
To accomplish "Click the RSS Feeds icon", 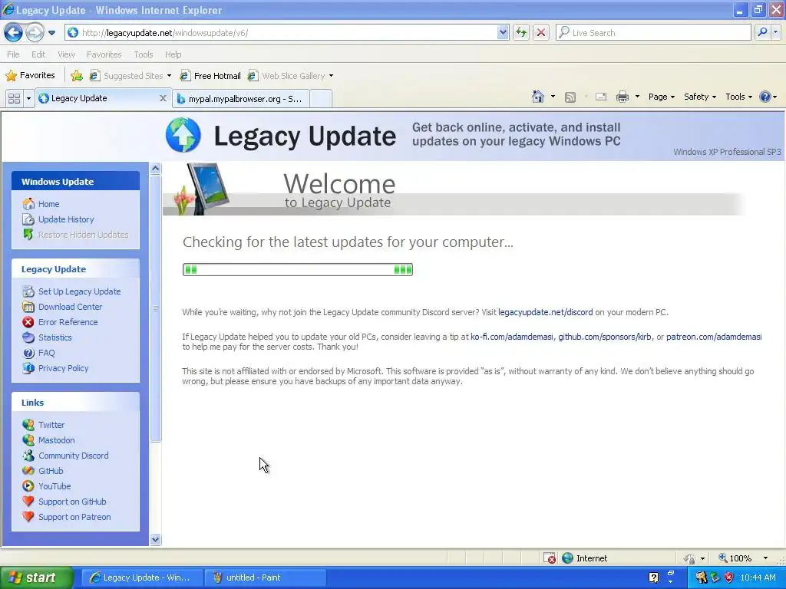I will click(570, 97).
